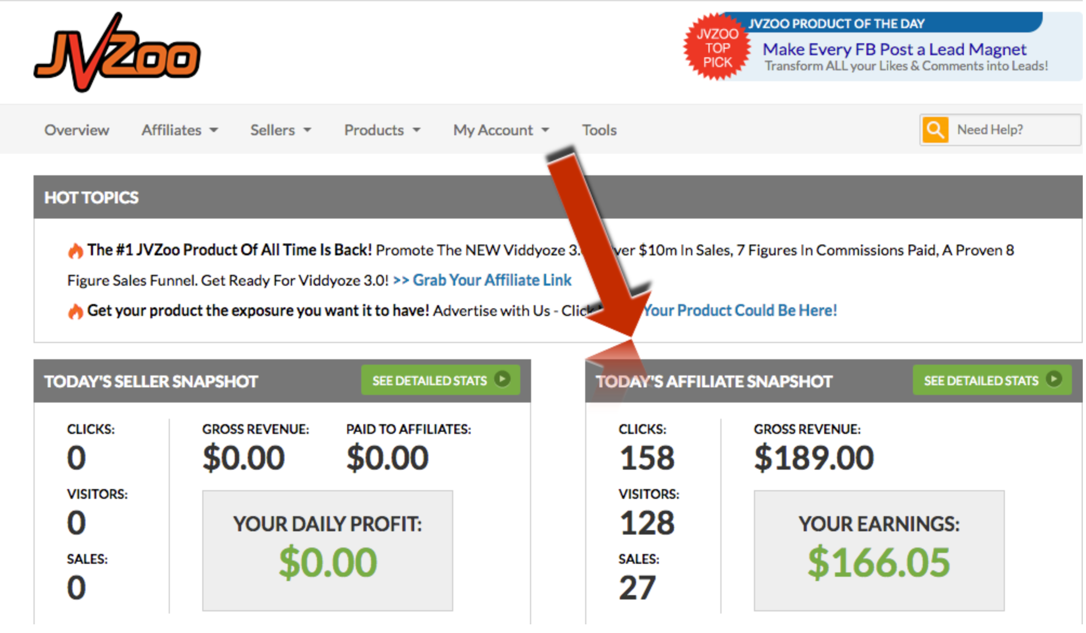Open Your Product Could Be Here link

click(x=740, y=311)
